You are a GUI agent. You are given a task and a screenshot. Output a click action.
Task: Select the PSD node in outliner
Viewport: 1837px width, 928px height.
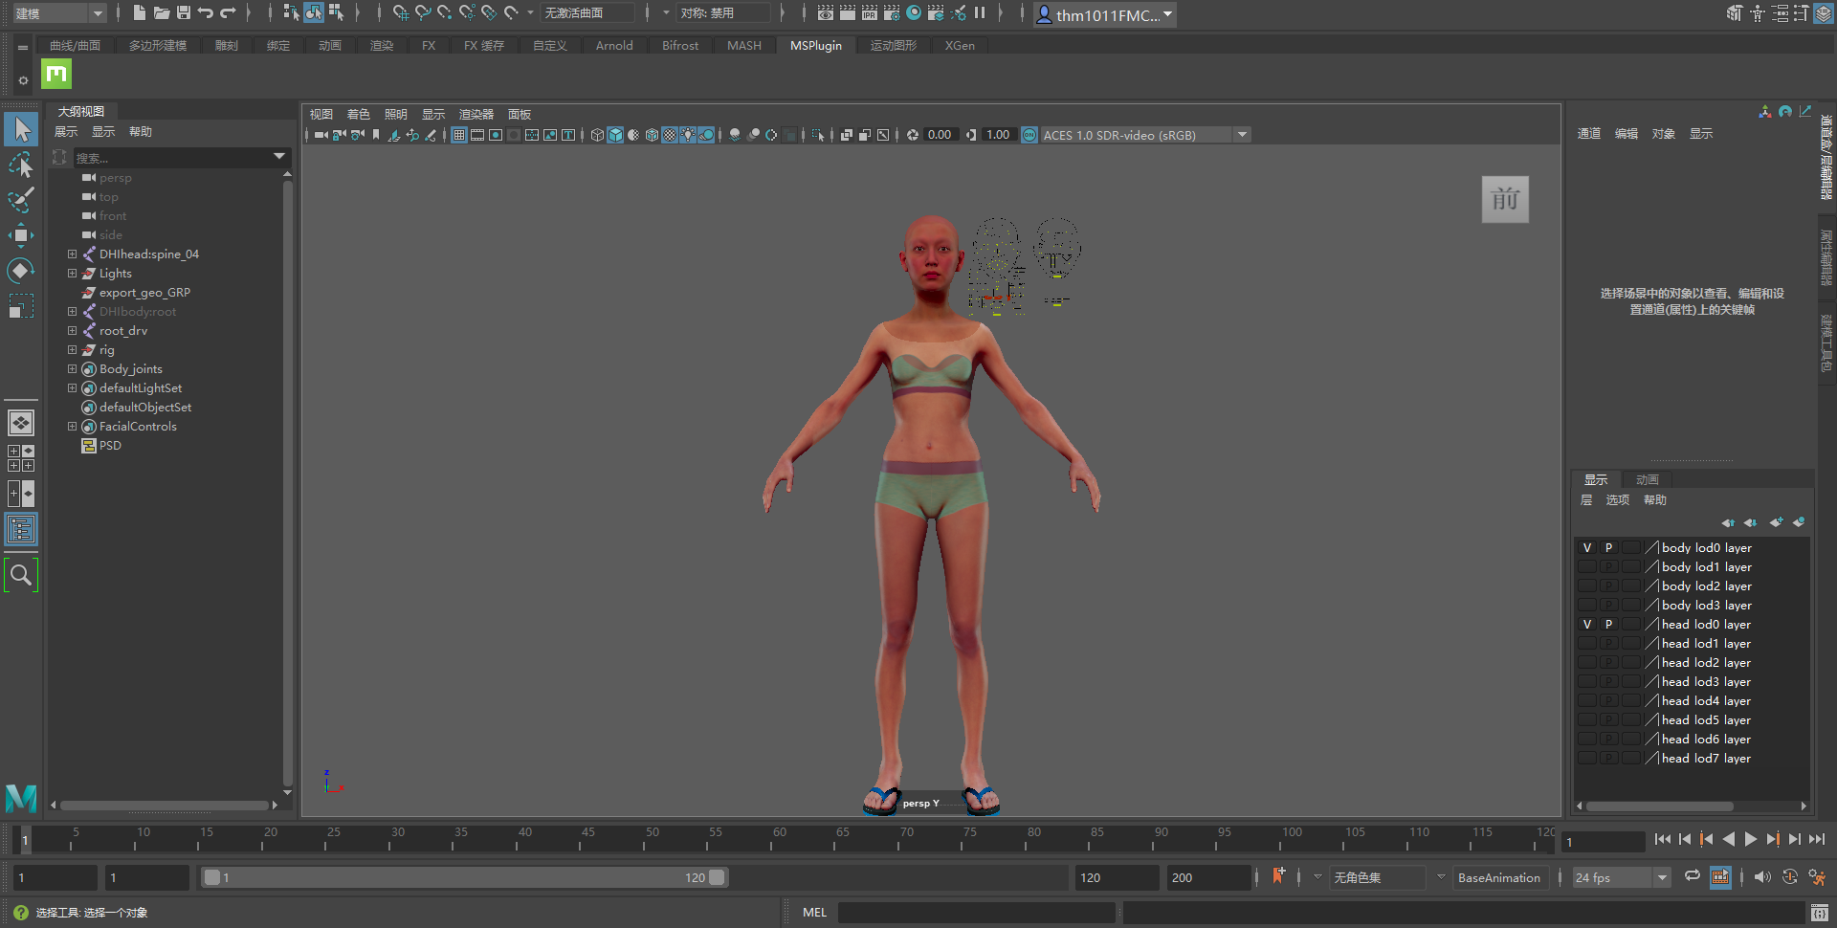click(110, 446)
